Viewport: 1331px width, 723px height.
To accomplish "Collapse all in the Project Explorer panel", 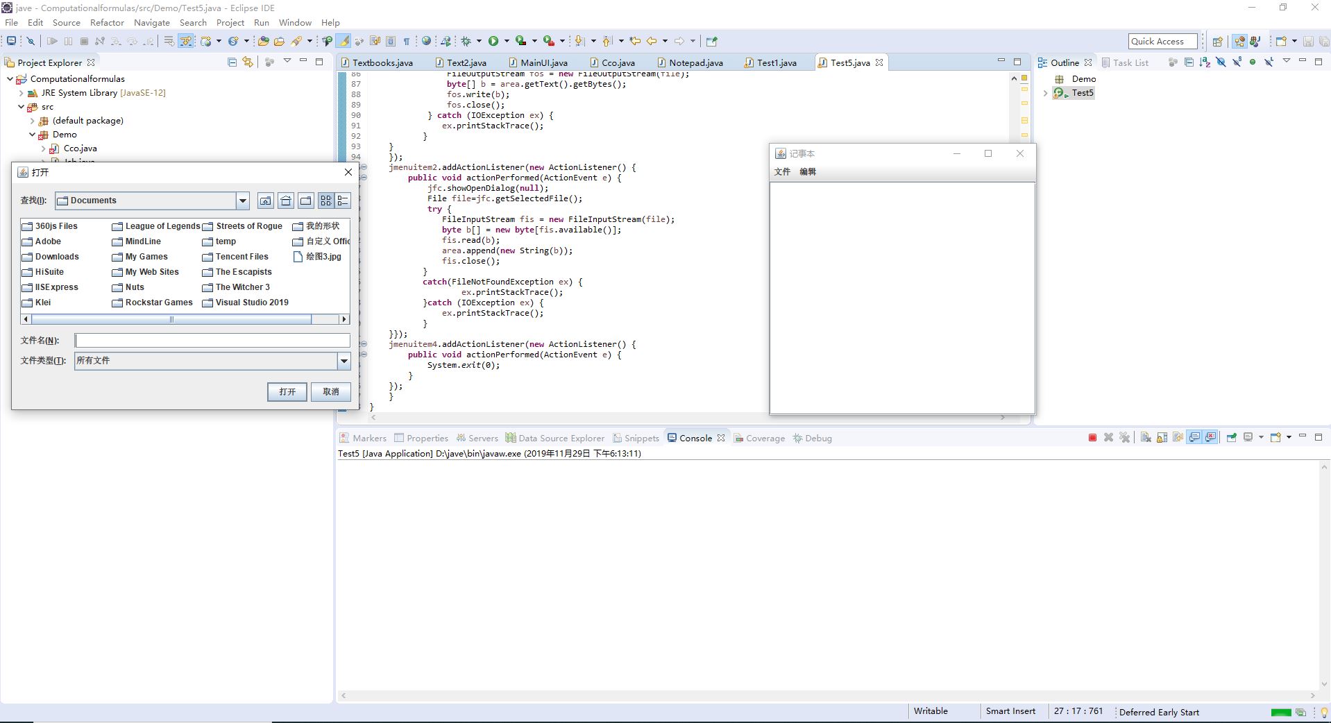I will (x=232, y=62).
